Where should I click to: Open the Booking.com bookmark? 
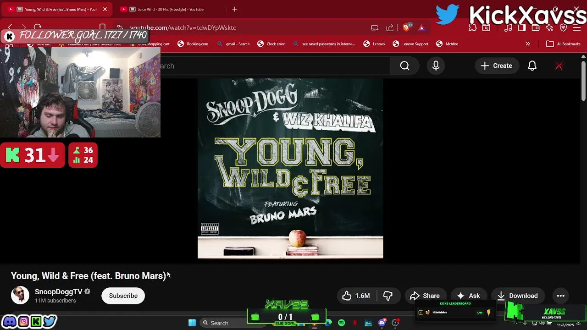click(x=193, y=44)
